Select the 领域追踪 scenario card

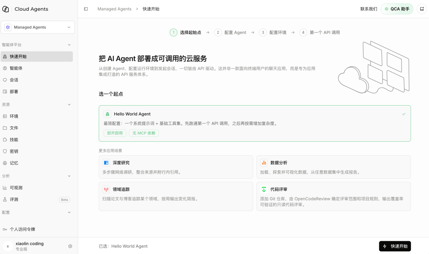coord(176,196)
